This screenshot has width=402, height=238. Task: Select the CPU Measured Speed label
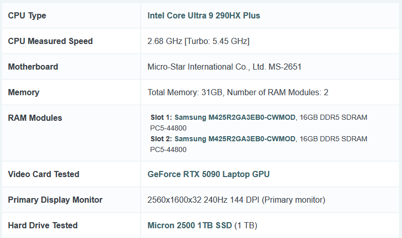click(50, 41)
